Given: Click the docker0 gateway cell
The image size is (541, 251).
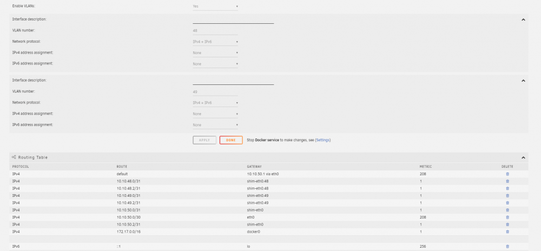Looking at the screenshot, I should click(254, 232).
